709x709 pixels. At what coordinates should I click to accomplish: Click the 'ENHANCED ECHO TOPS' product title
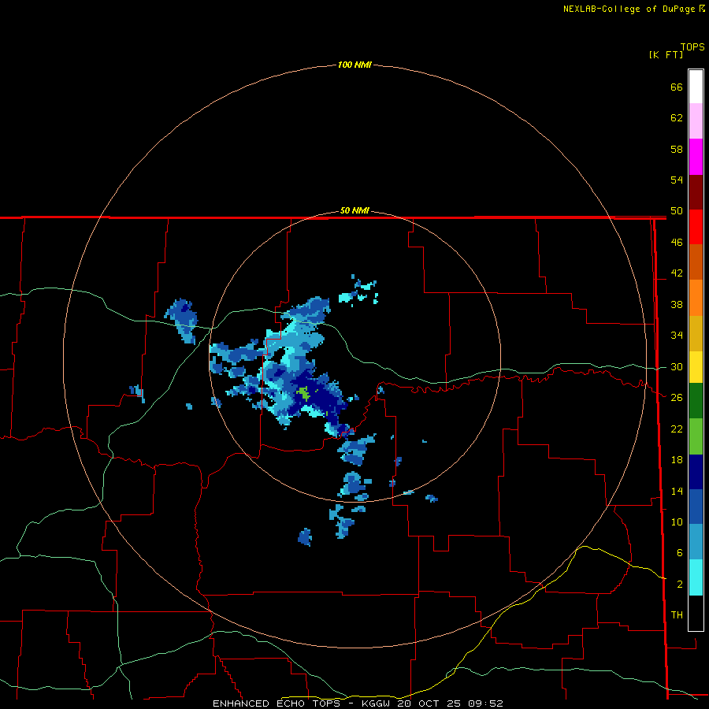(277, 703)
